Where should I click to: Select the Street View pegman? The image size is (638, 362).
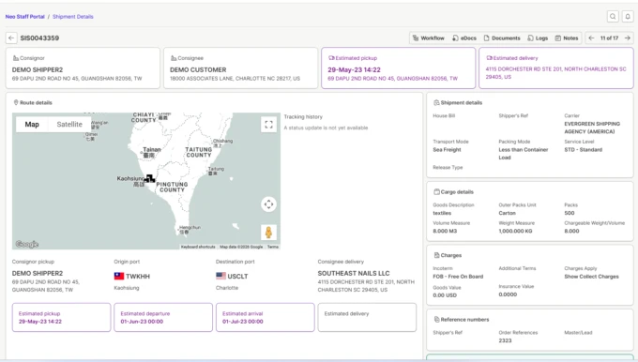click(x=268, y=233)
